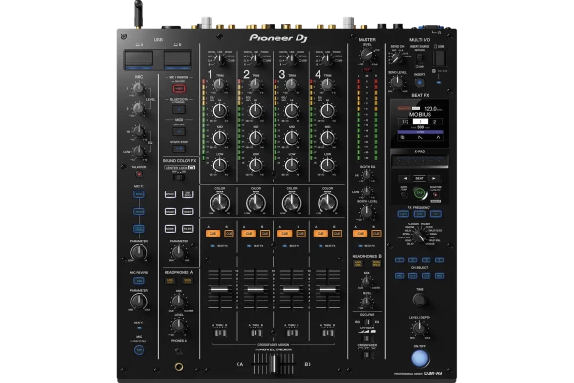Viewport: 574px width, 383px height.
Task: Select the CRUSH Sound Color FX button
Action: click(170, 212)
